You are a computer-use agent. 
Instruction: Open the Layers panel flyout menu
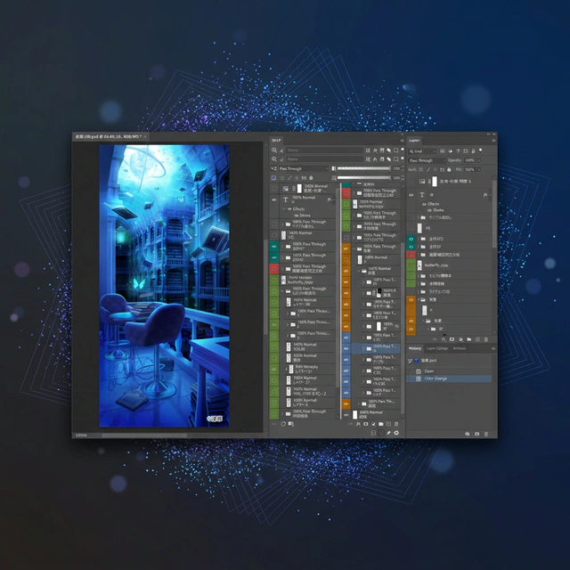pos(493,141)
